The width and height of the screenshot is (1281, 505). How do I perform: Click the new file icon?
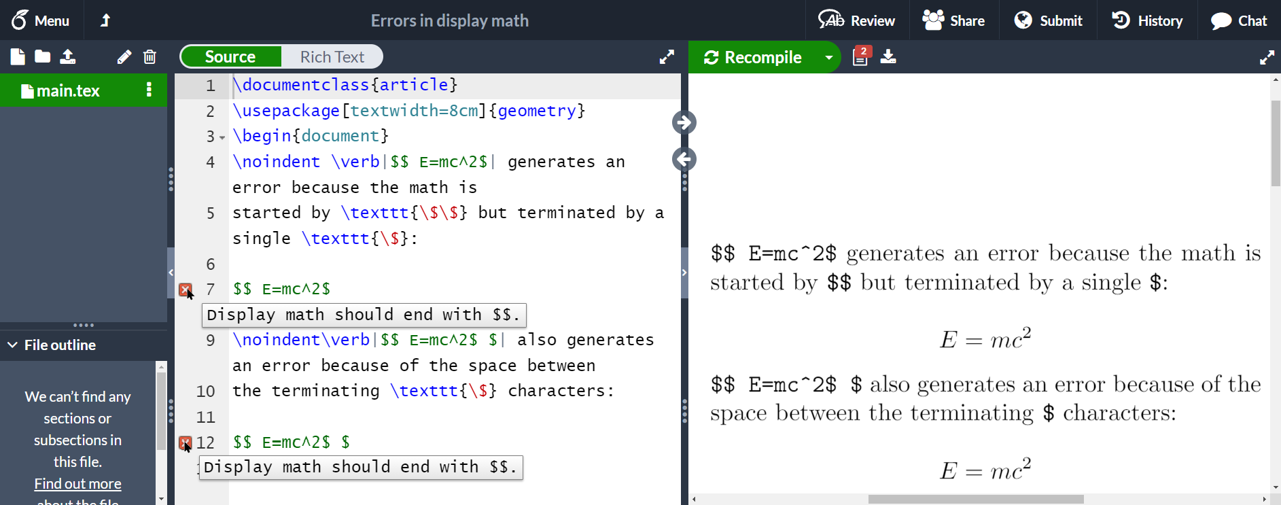point(18,57)
